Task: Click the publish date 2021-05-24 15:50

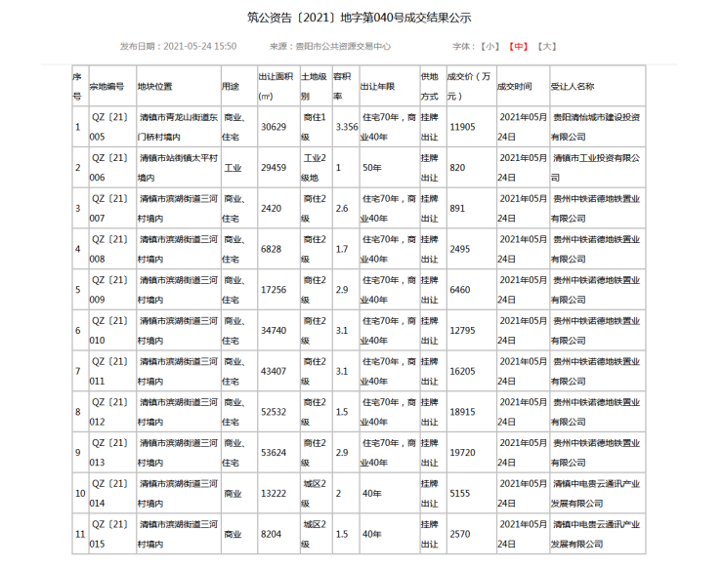Action: [x=200, y=47]
